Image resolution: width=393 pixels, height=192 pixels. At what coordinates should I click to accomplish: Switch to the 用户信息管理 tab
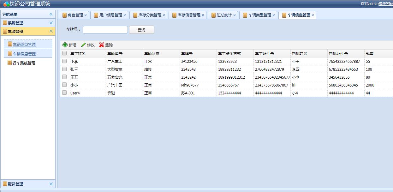(110, 15)
